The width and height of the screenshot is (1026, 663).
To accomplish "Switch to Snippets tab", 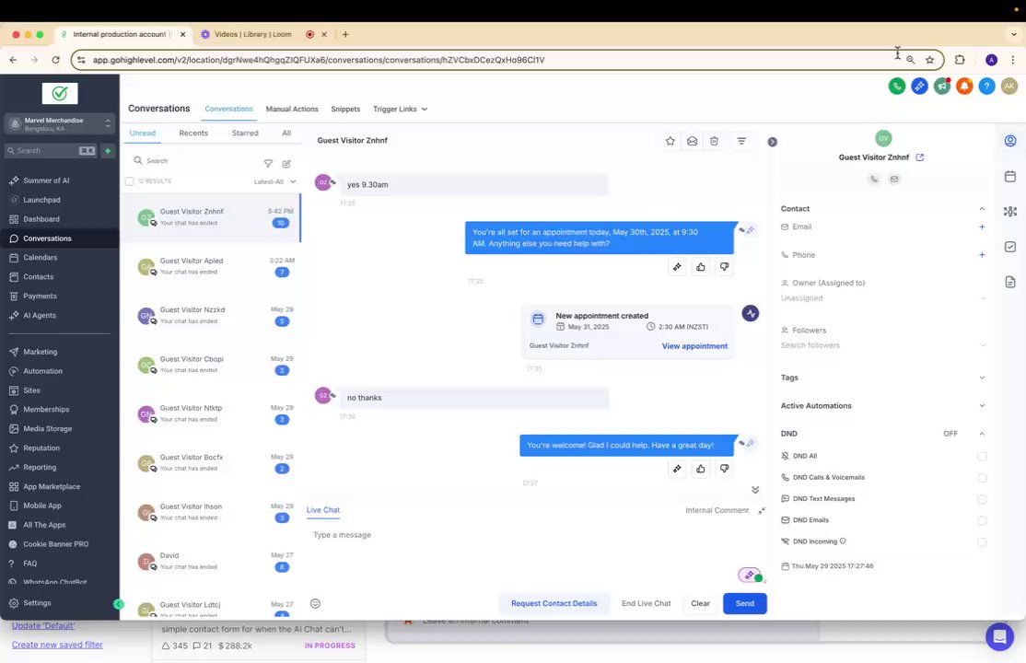I will (345, 110).
